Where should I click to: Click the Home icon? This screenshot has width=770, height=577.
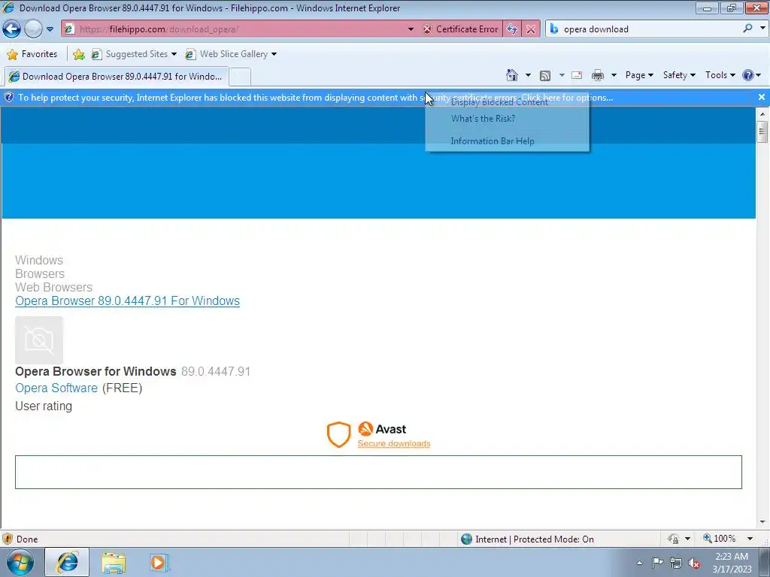coord(511,75)
